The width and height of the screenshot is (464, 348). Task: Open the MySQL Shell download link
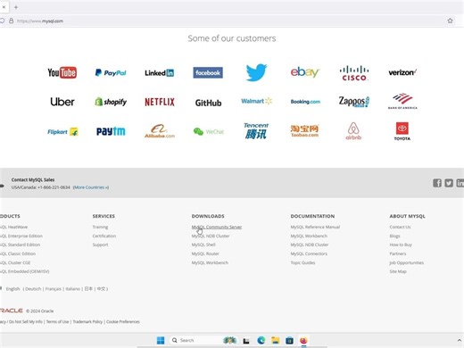[x=203, y=244]
